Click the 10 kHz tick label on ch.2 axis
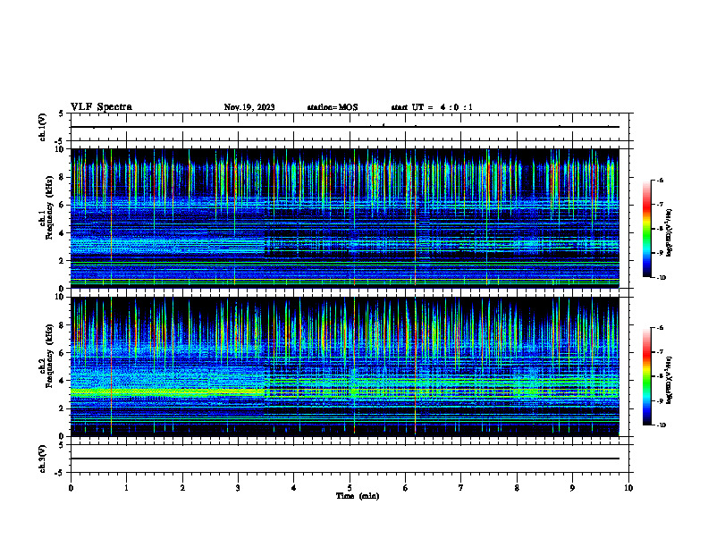708x547 pixels. point(62,297)
